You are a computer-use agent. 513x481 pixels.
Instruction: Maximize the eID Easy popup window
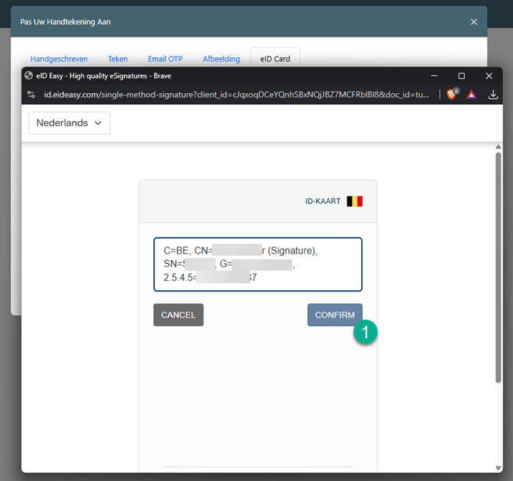(461, 76)
